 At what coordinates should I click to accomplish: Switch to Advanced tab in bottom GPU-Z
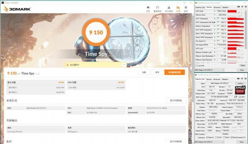tap(216, 79)
